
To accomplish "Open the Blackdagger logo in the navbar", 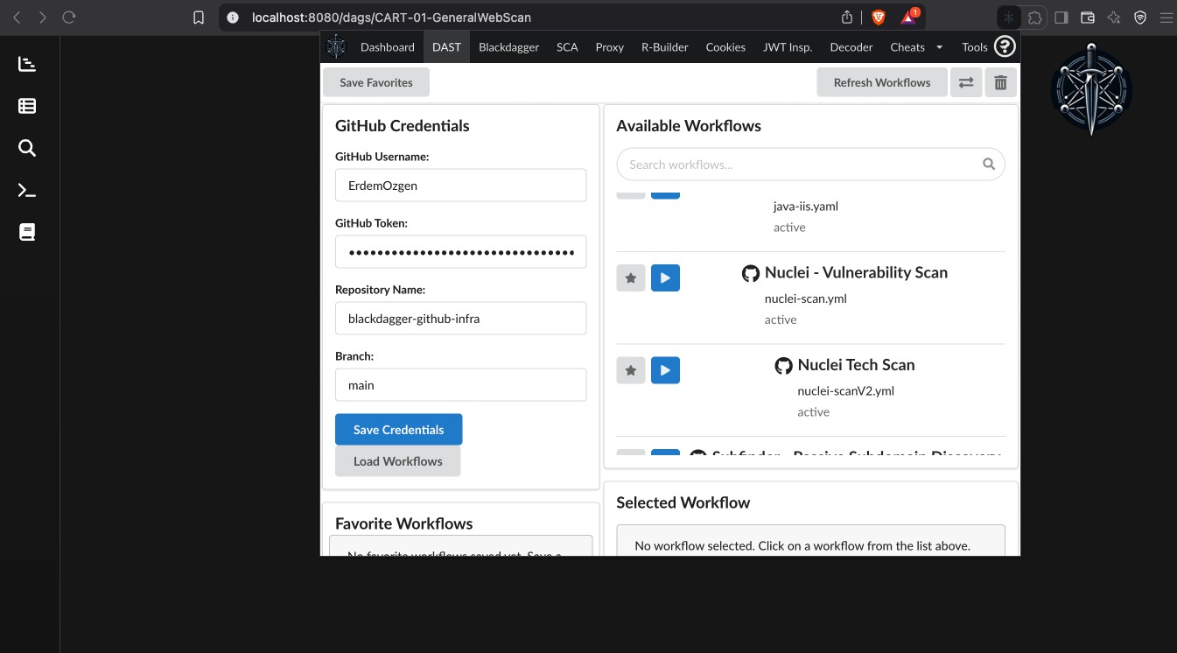I will coord(337,47).
